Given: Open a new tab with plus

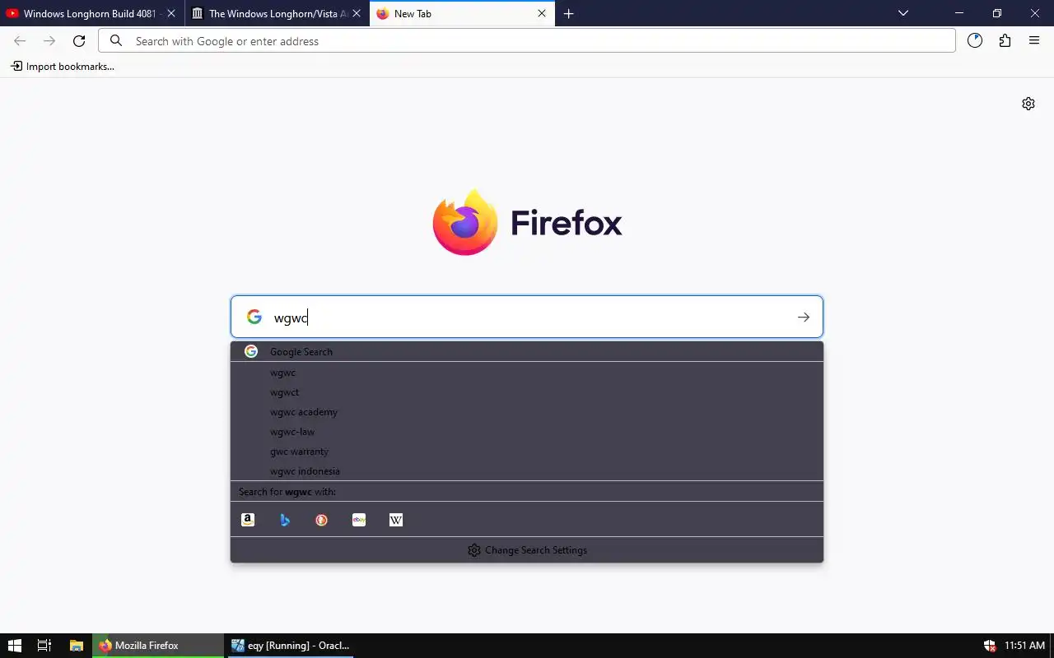Looking at the screenshot, I should (568, 14).
